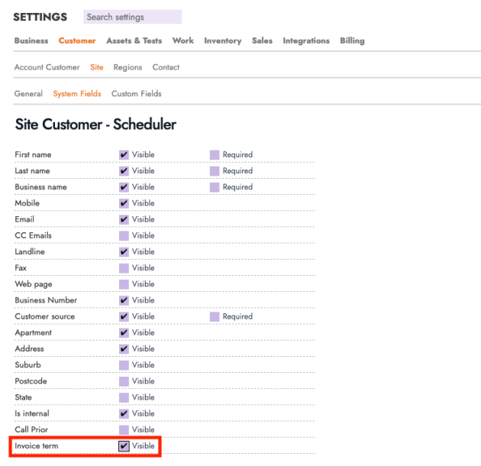This screenshot has height=466, width=481.
Task: Enable Visible for Call Prior
Action: 124,430
